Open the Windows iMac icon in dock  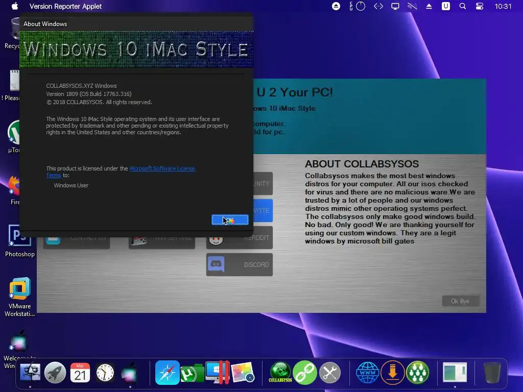[x=218, y=372]
